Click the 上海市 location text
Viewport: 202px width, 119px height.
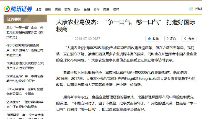[x=198, y=9]
